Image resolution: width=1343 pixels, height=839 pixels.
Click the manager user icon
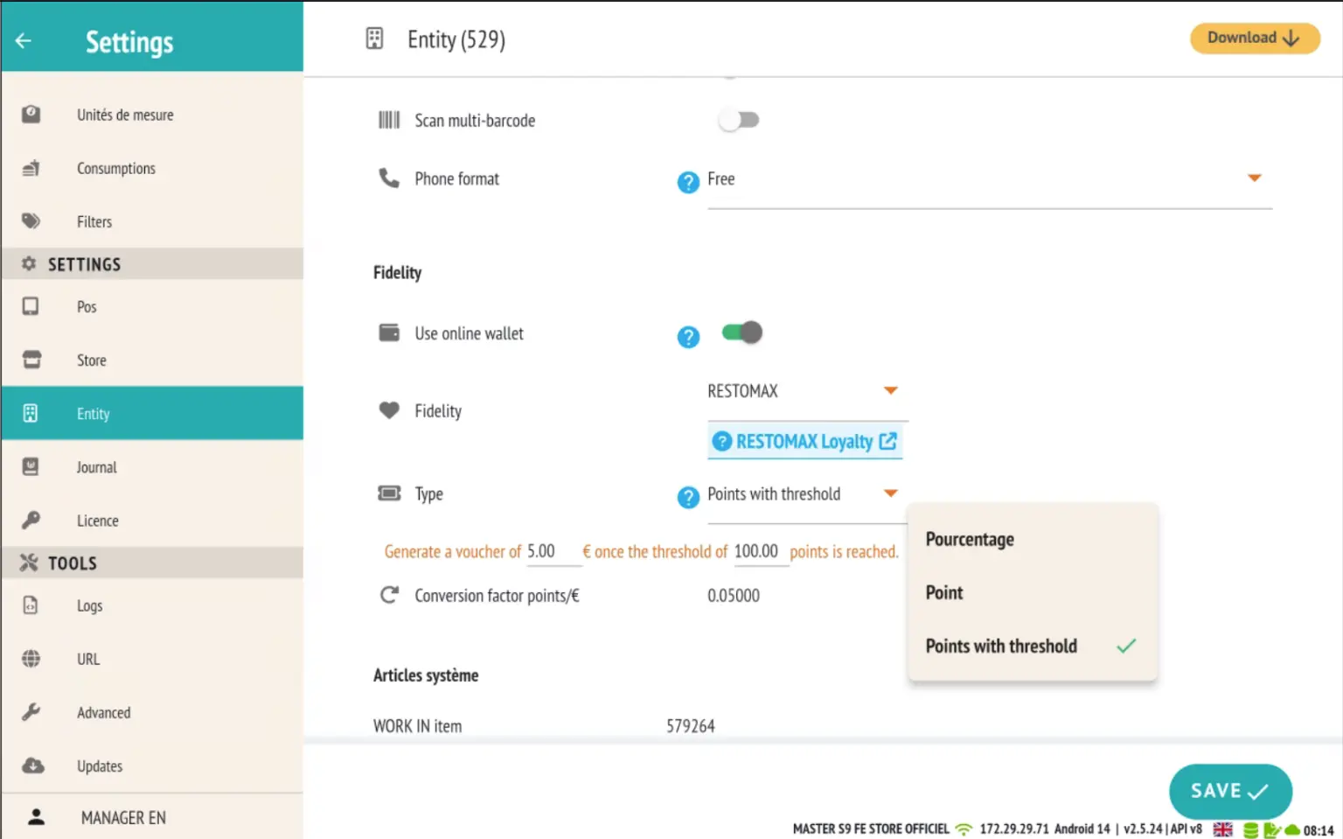36,817
